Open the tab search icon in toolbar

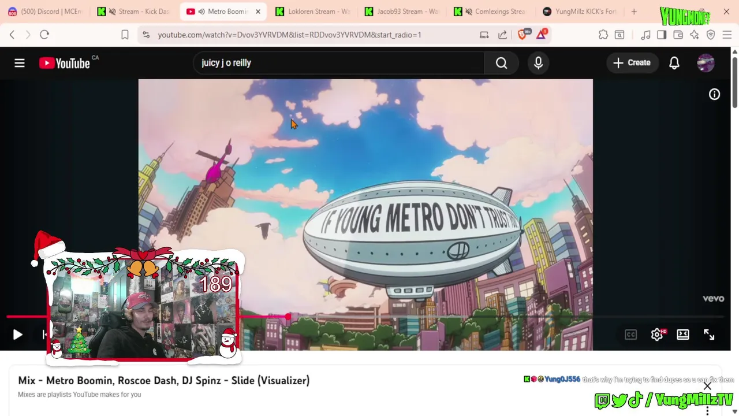[x=619, y=35]
